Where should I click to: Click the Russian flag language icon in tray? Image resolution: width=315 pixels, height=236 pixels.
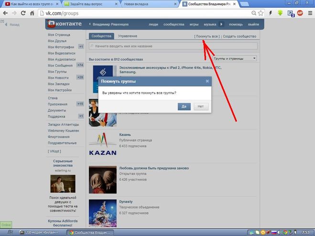coord(274,232)
